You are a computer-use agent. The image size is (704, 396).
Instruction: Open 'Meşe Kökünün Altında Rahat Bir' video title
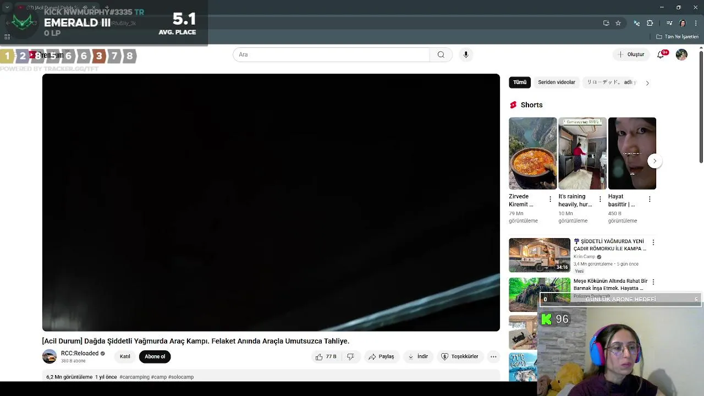coord(609,284)
